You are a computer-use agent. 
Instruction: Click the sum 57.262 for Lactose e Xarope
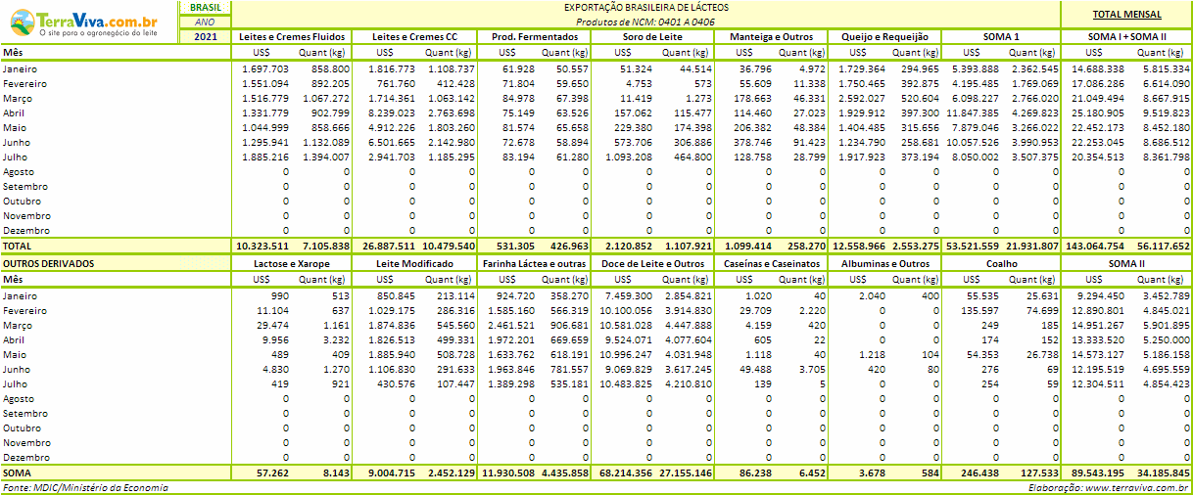273,473
